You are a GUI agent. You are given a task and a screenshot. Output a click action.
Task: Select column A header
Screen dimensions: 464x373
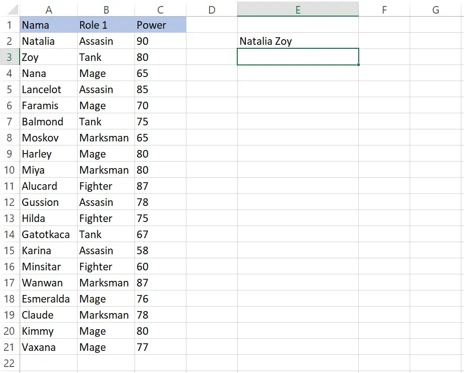pyautogui.click(x=48, y=9)
